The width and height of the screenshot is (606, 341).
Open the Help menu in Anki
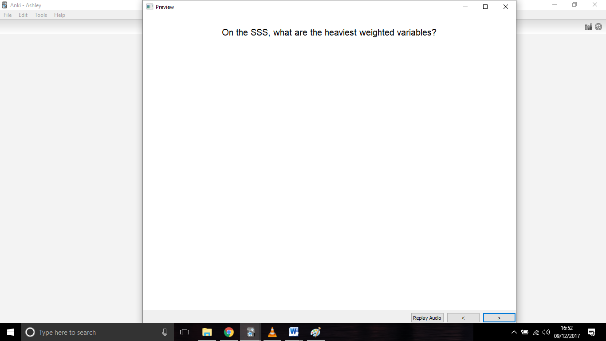(x=59, y=15)
